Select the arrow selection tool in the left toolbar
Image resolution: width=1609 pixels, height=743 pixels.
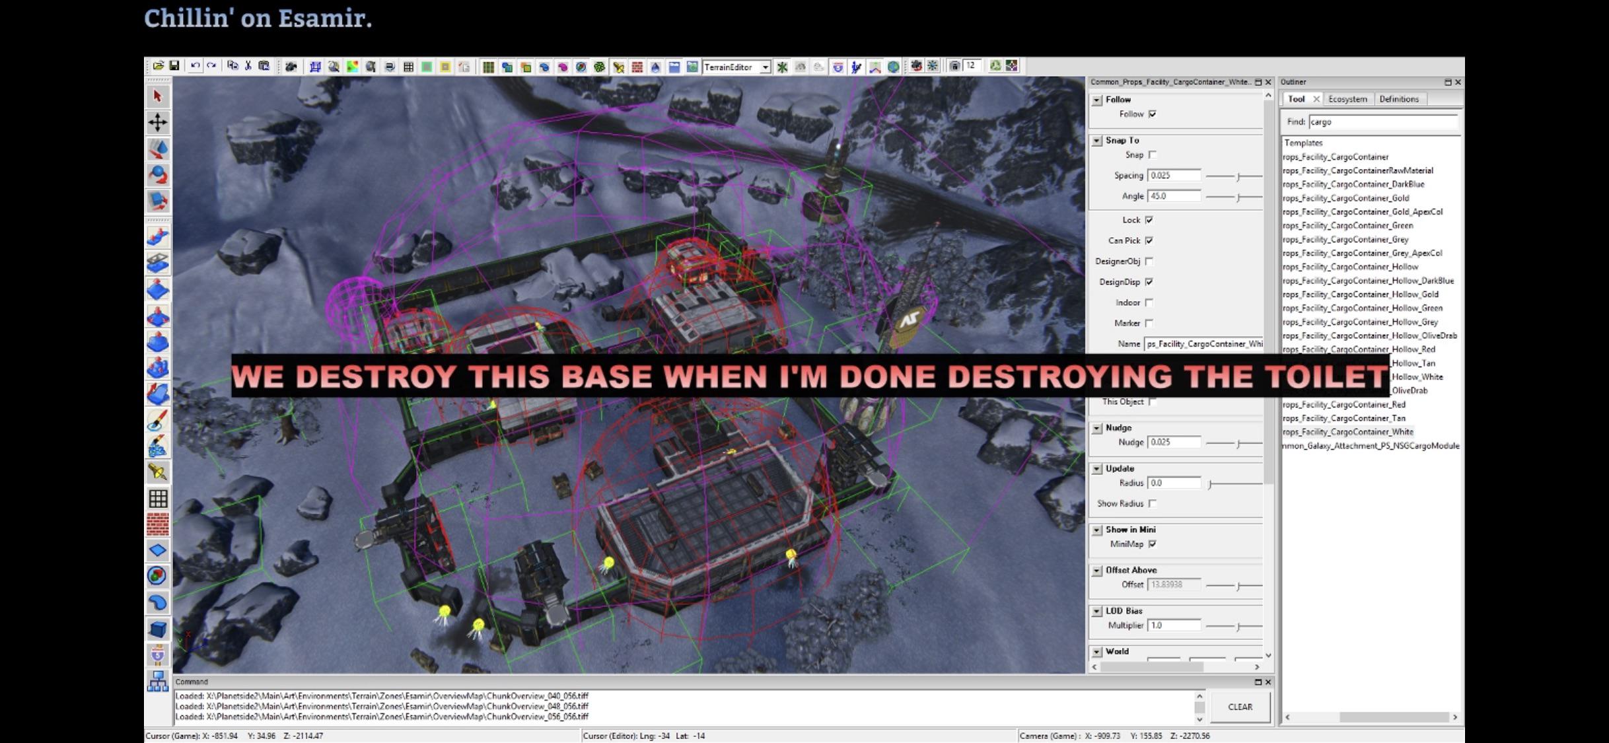coord(158,95)
